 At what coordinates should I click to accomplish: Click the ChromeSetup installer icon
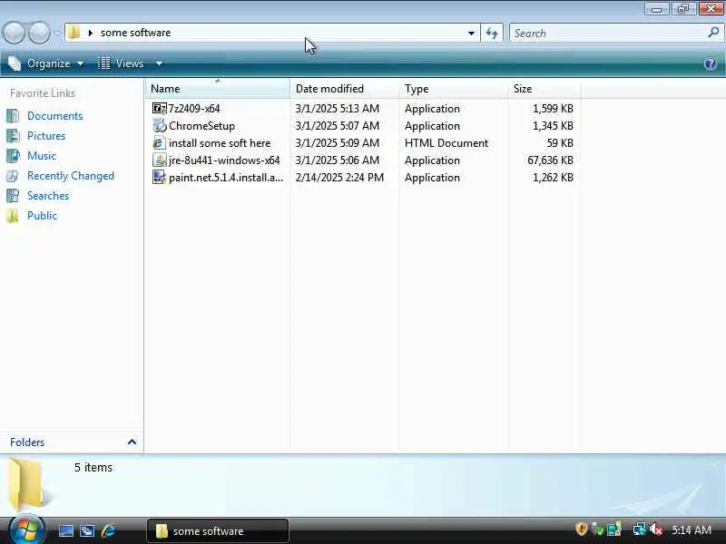click(x=160, y=126)
